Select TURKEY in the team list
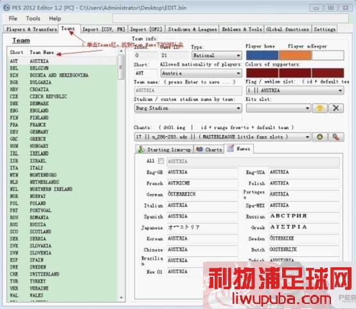This screenshot has height=309, width=356. pos(62,281)
